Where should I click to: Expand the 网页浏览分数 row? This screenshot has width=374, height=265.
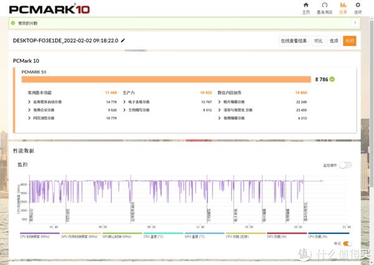(x=41, y=118)
